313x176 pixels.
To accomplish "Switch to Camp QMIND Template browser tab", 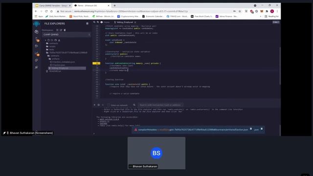I will pos(53,5).
